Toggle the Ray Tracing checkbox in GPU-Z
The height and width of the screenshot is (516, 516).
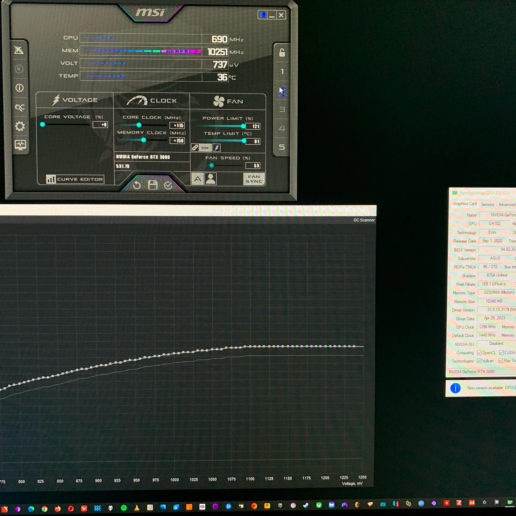[x=501, y=361]
